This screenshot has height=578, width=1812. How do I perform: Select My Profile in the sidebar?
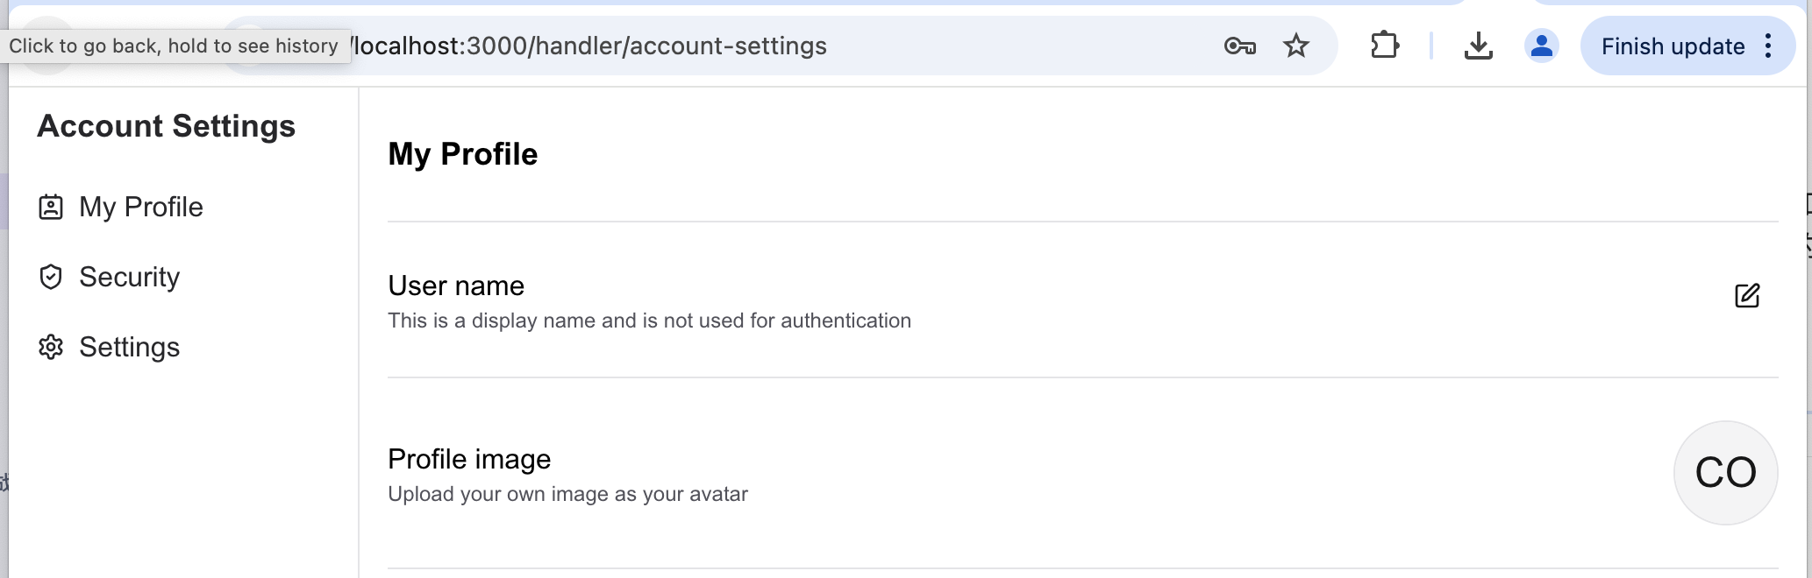(141, 207)
